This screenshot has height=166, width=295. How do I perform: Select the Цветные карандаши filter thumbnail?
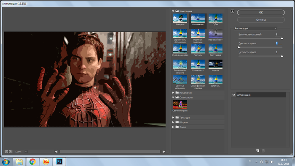coord(180,79)
